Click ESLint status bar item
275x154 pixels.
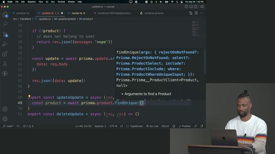point(165,126)
